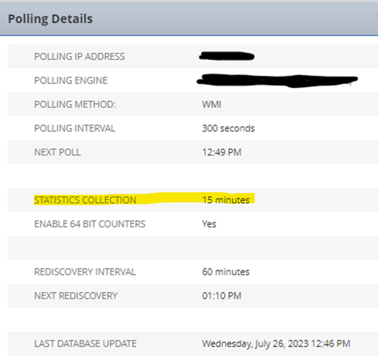Click the Polling Details panel header
This screenshot has width=378, height=364.
[189, 19]
